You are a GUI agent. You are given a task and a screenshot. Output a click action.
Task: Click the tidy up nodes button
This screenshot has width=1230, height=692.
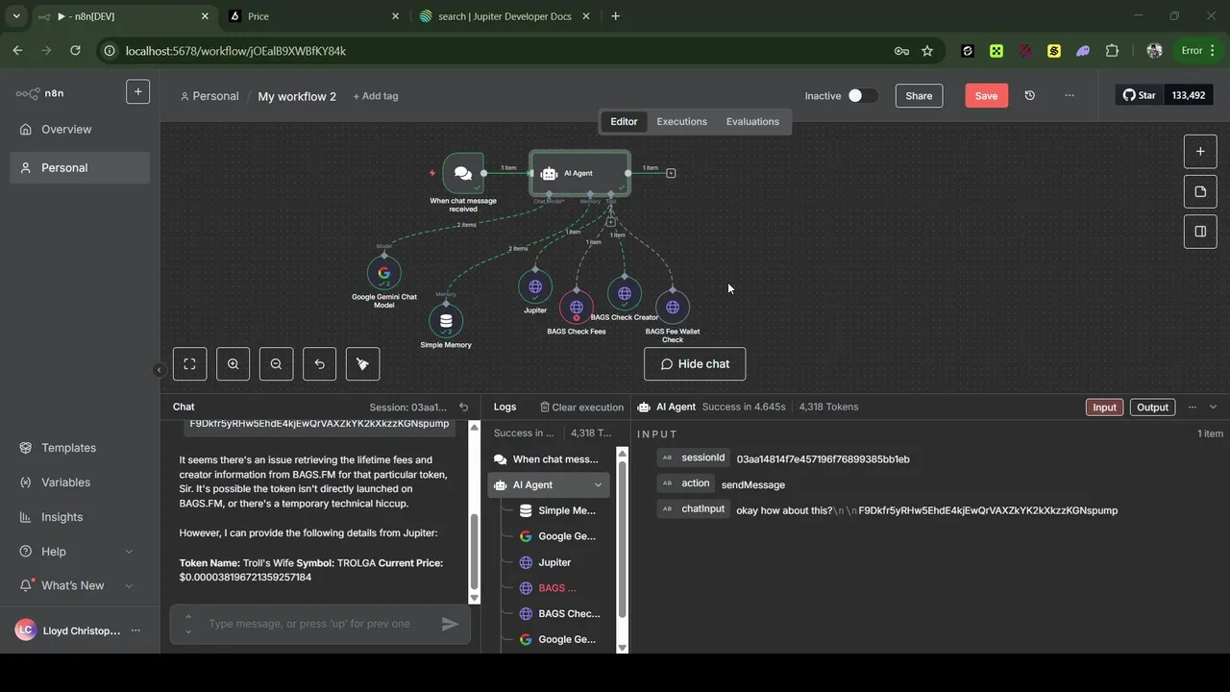tap(362, 364)
